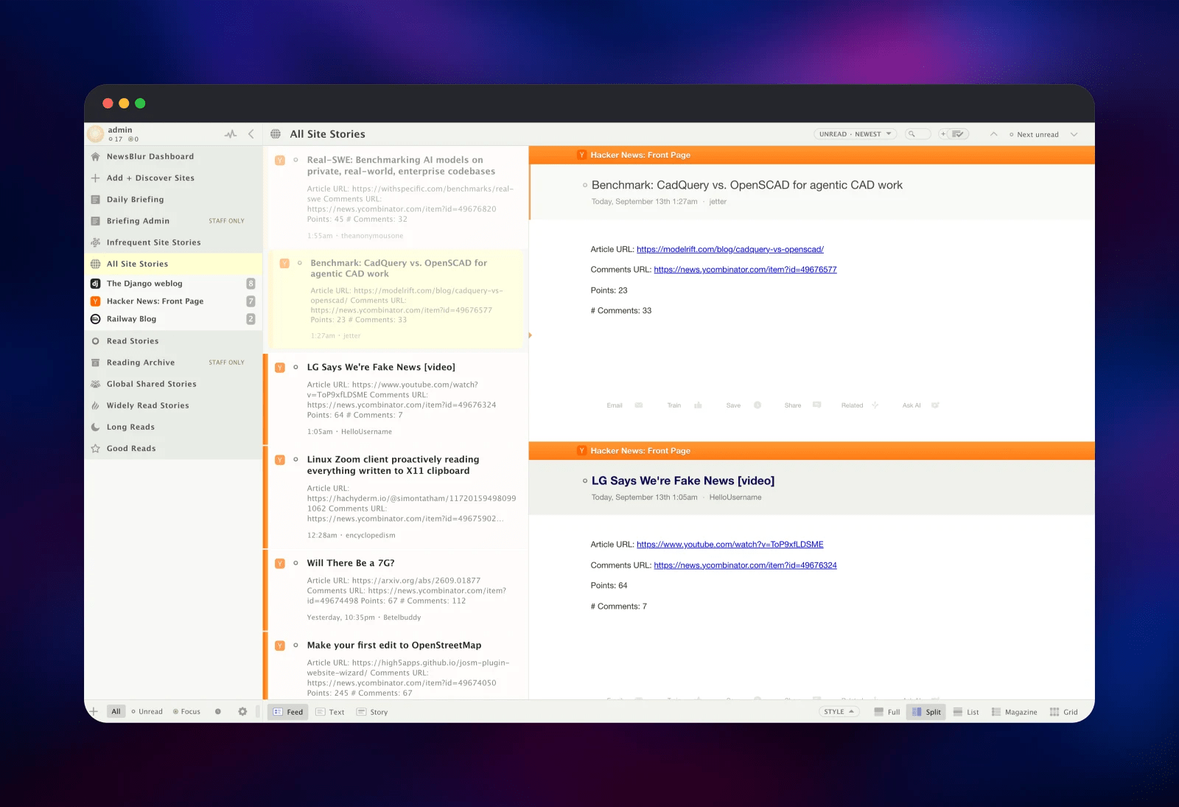Viewport: 1179px width, 807px height.
Task: Select Will There Be a 7G? story
Action: pyautogui.click(x=396, y=590)
